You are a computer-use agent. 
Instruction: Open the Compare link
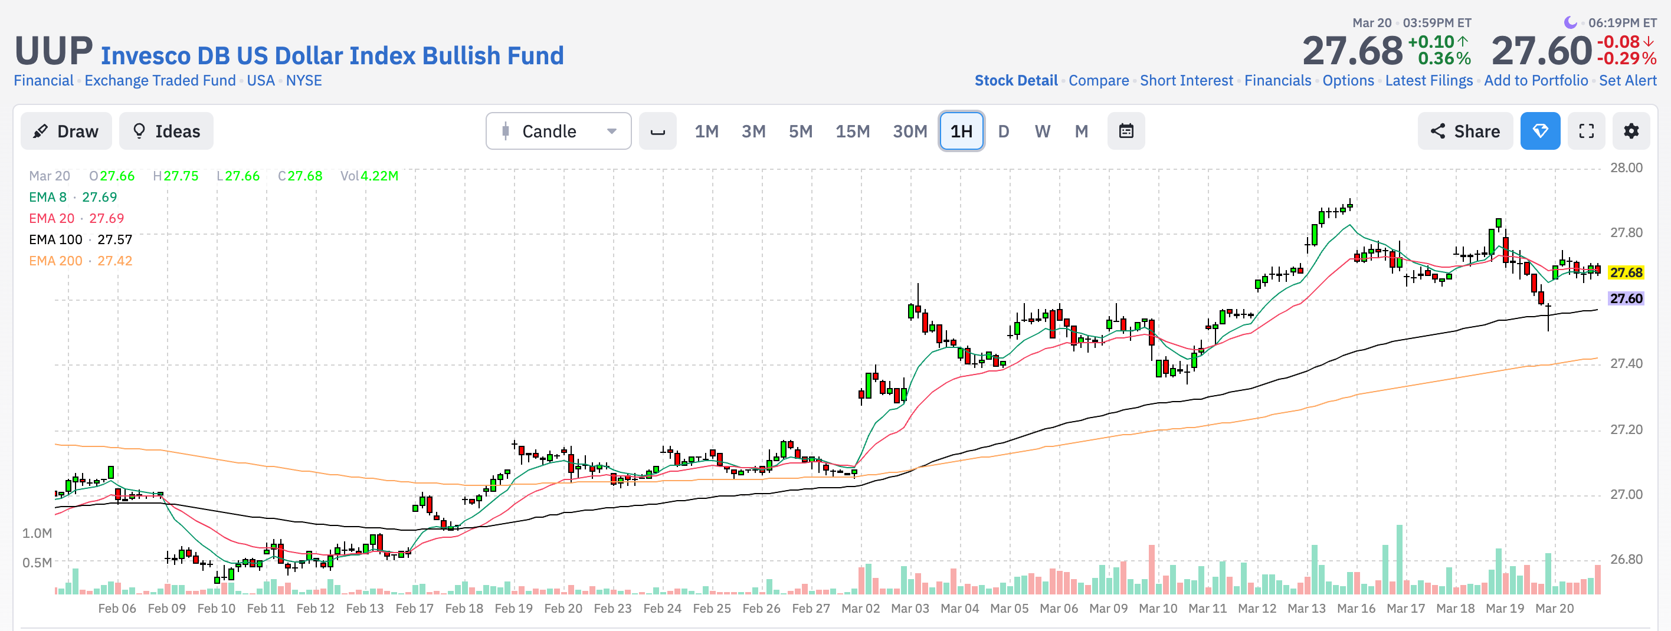pos(1099,80)
